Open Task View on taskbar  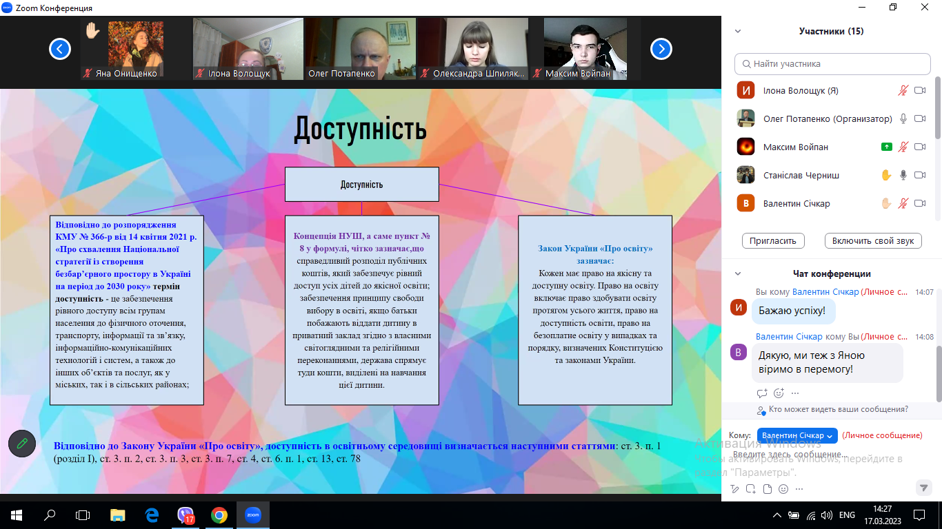[x=83, y=515]
